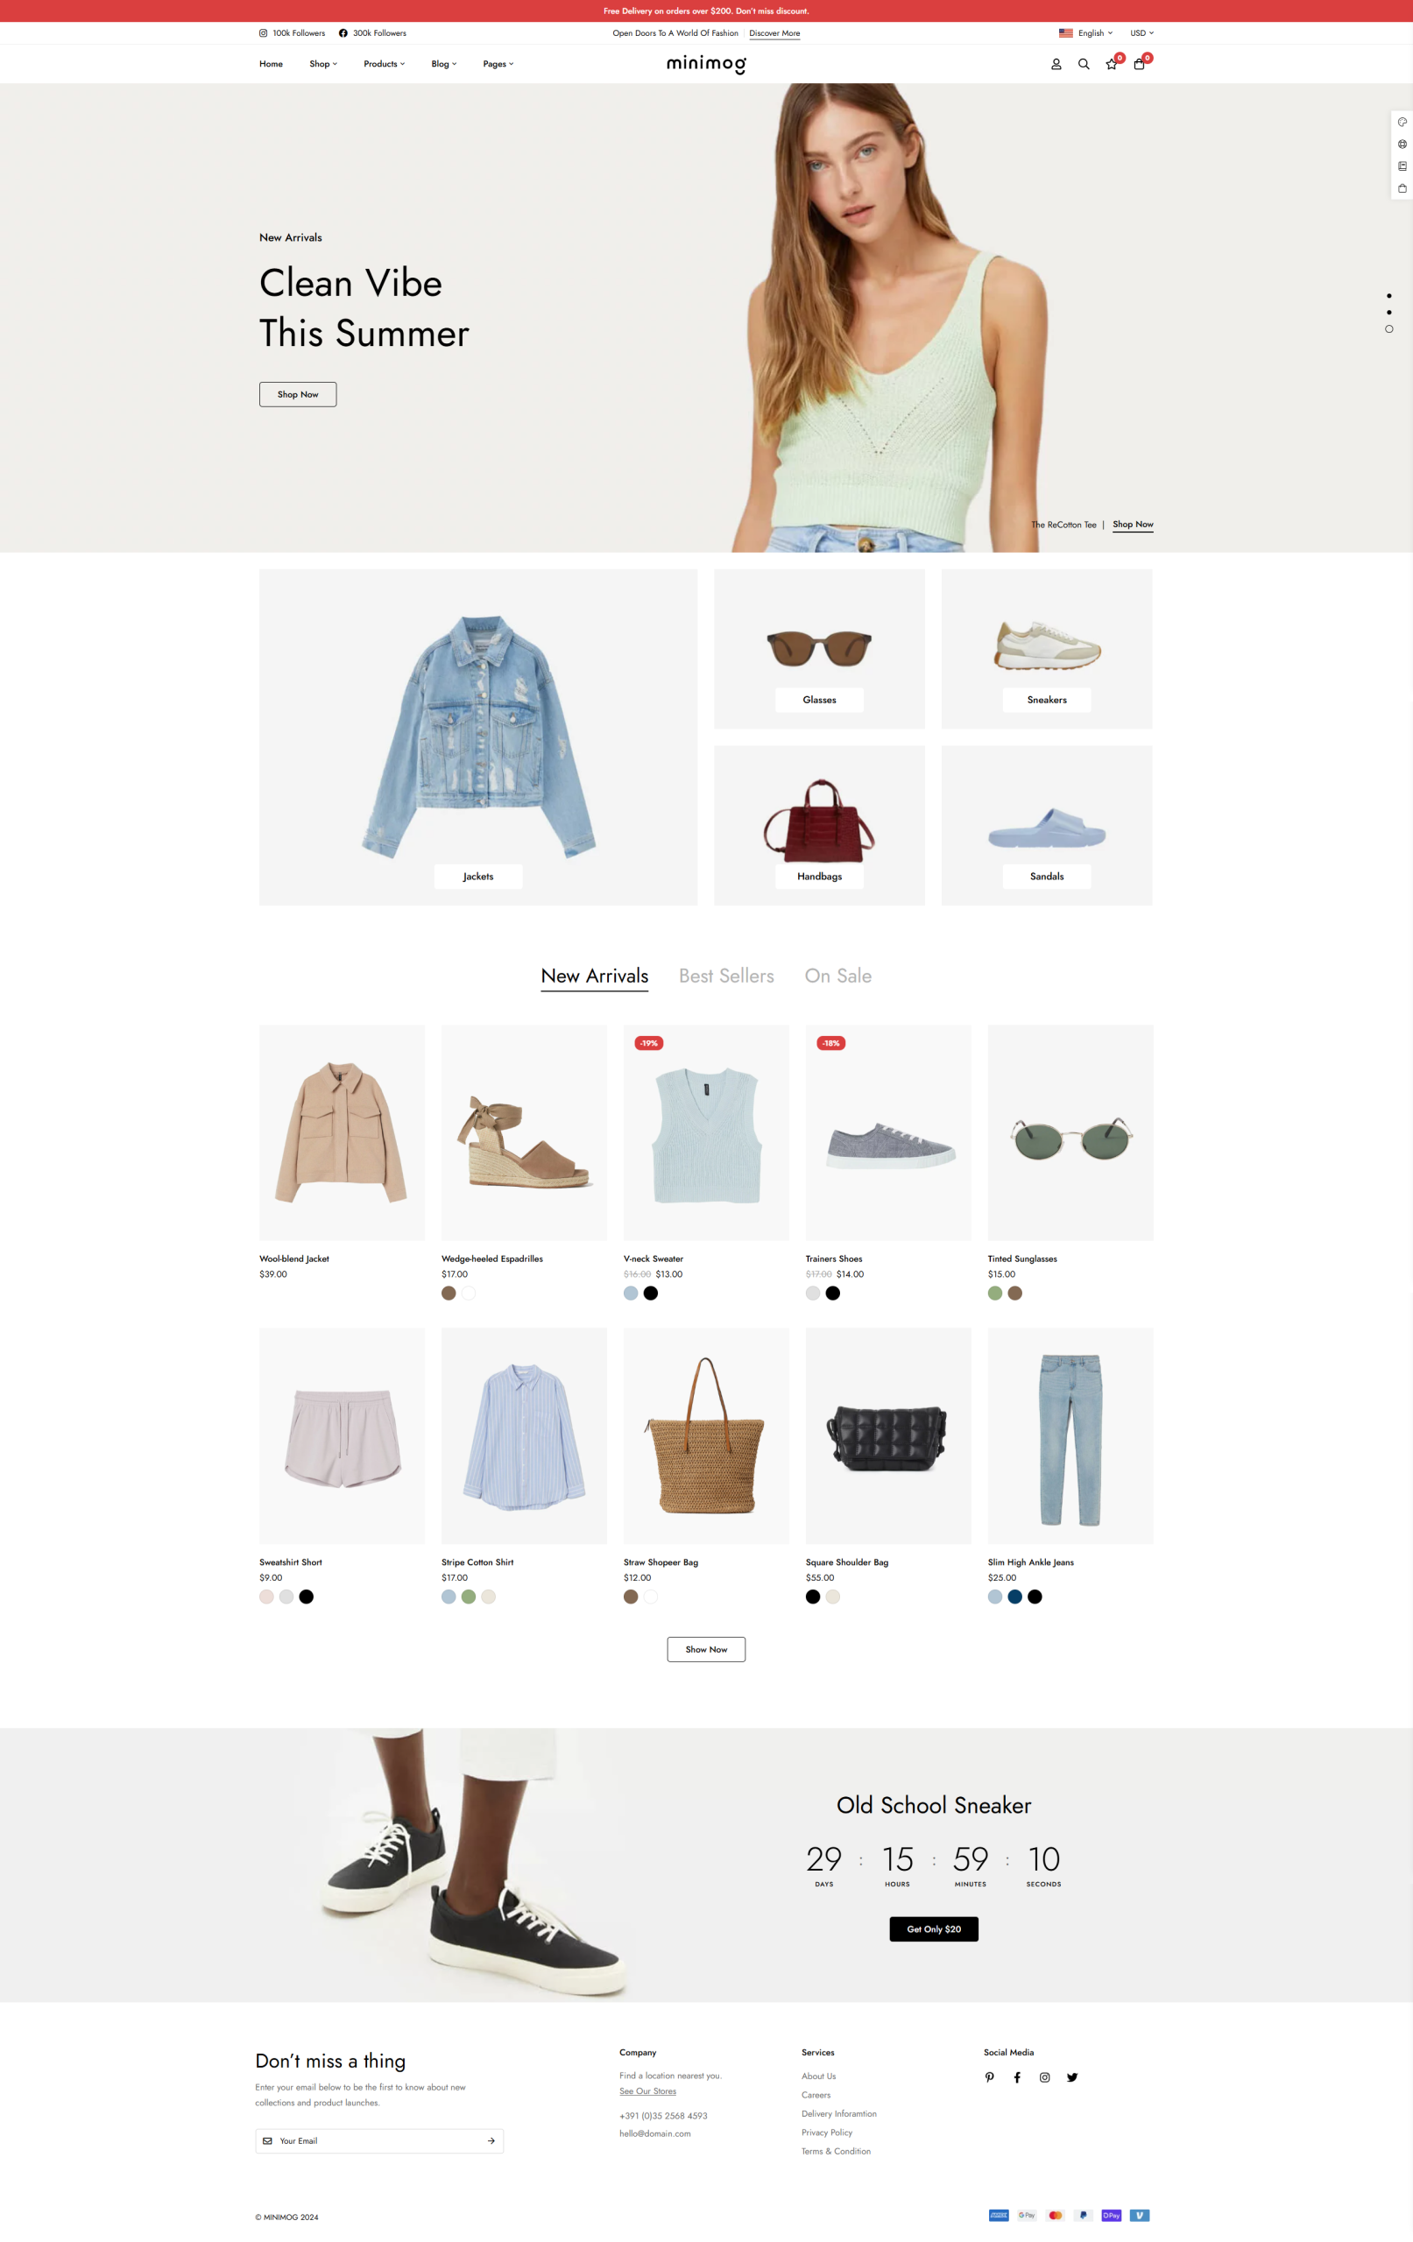Open the USD currency dropdown
This screenshot has width=1413, height=2242.
1142,32
